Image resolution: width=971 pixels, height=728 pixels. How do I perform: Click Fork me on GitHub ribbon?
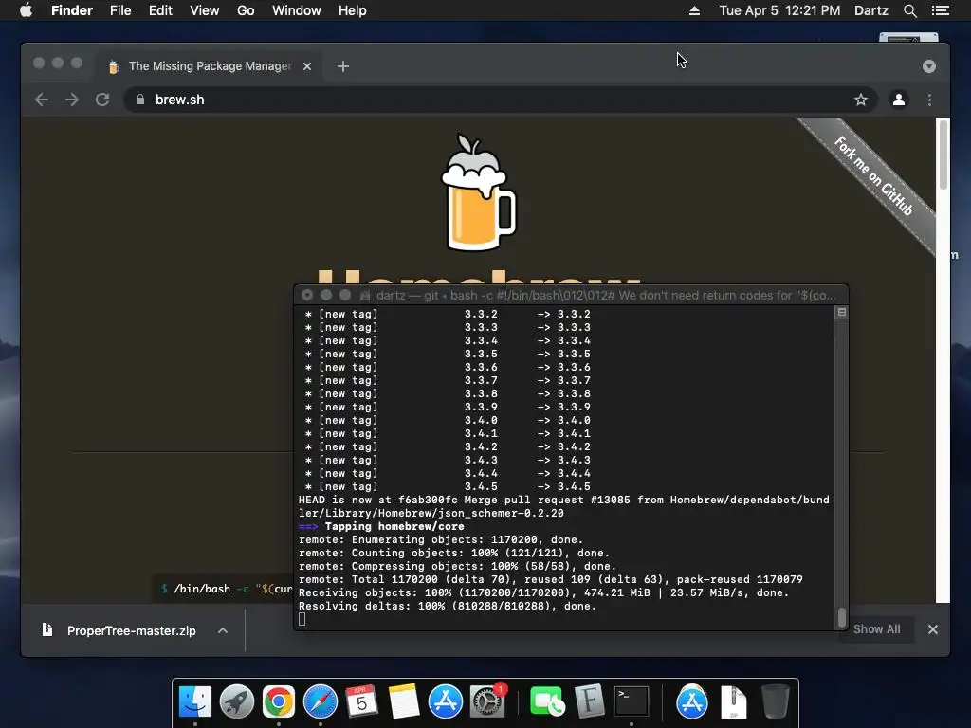[873, 175]
